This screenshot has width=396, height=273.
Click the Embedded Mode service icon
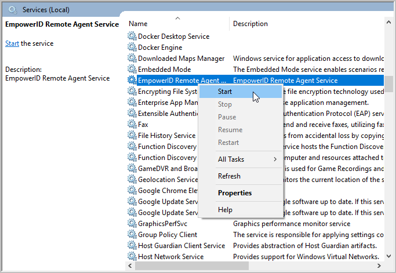click(132, 70)
